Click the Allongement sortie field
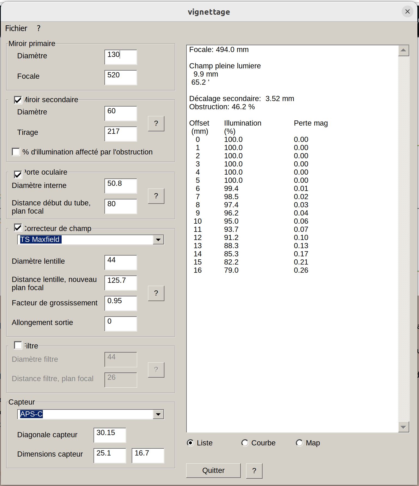 click(x=121, y=324)
